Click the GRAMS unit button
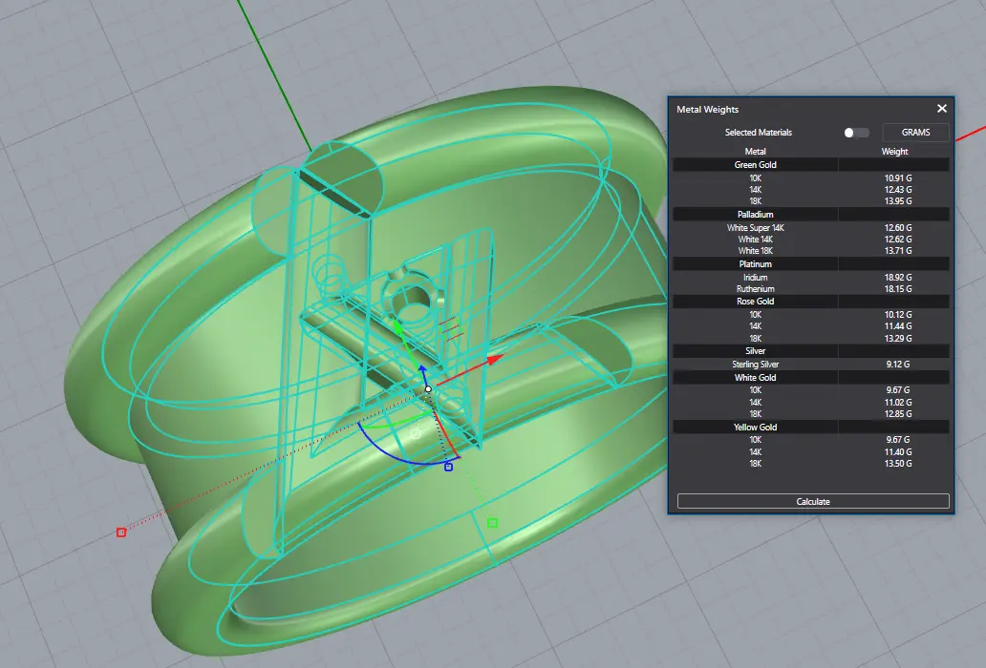This screenshot has height=668, width=986. coord(915,133)
